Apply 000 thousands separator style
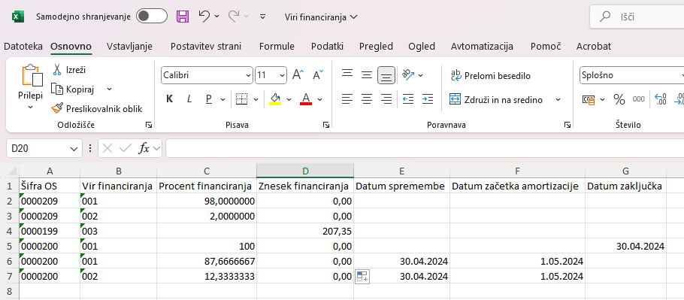 [x=639, y=99]
